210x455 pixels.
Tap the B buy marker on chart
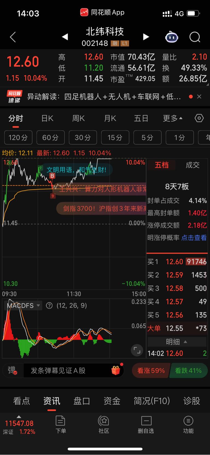52,176
